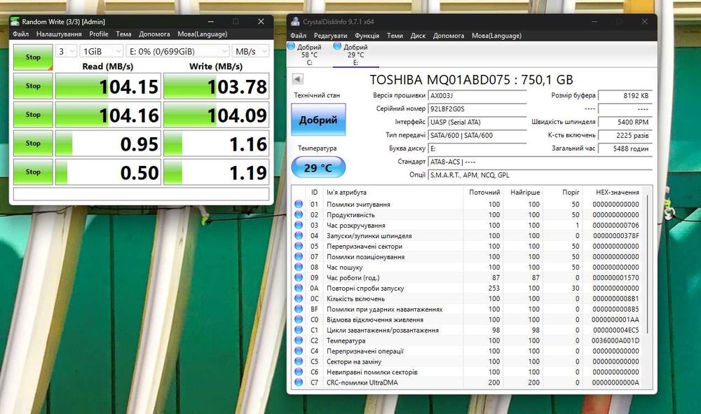Image resolution: width=701 pixels, height=414 pixels.
Task: Open the MB/s unit dropdown
Action: (x=250, y=51)
